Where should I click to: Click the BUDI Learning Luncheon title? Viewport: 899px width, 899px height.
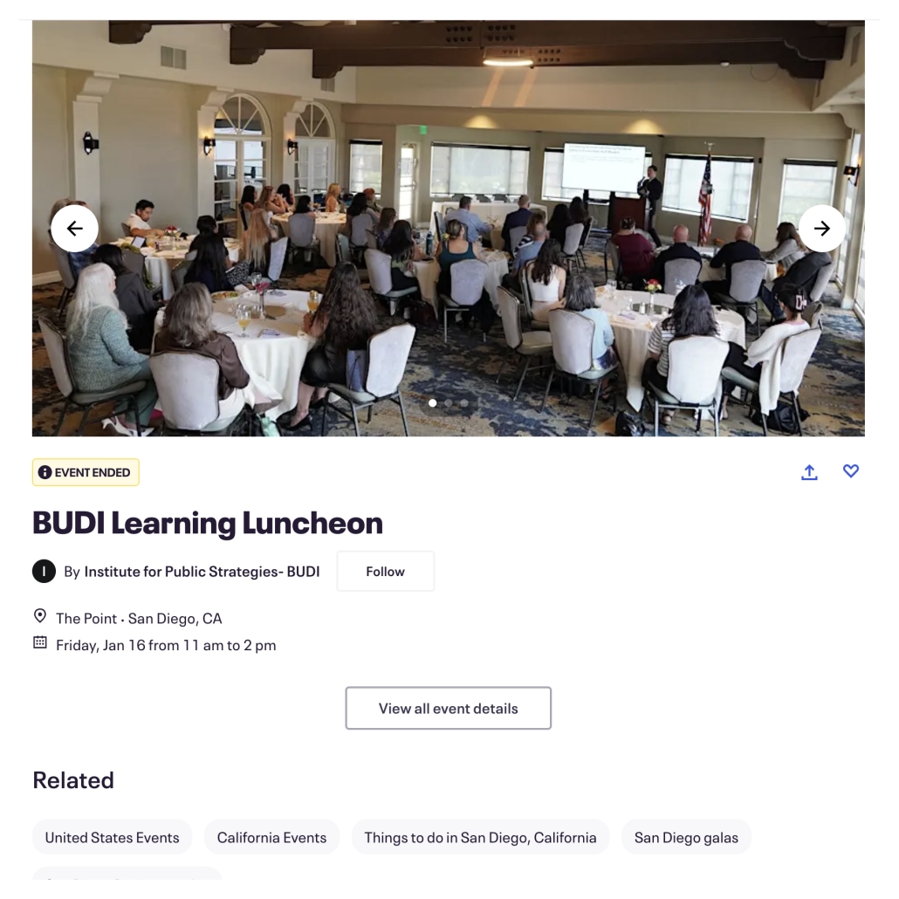(208, 523)
